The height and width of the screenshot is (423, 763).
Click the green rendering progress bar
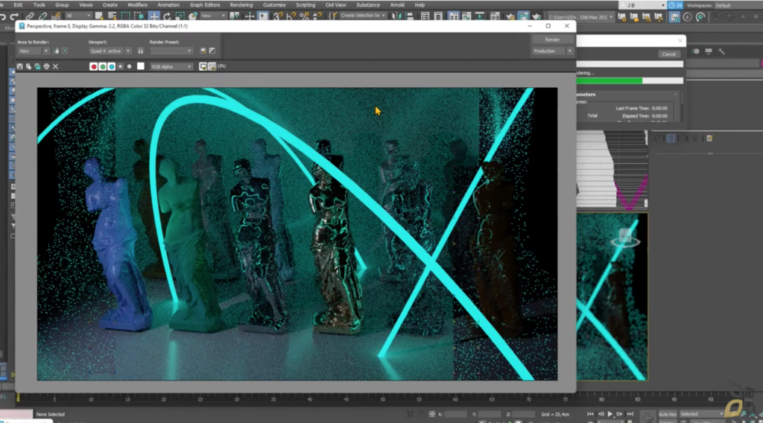610,80
